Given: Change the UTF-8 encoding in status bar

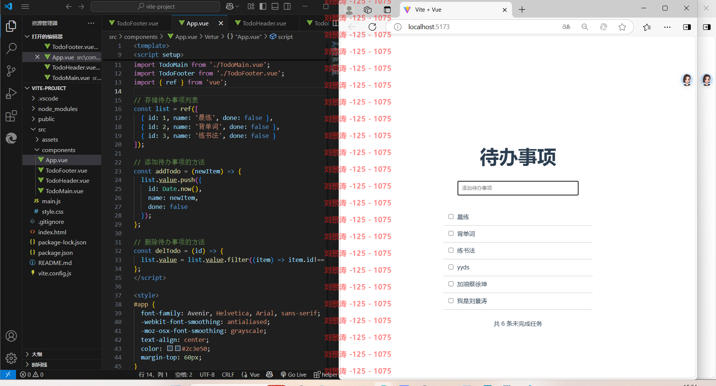Looking at the screenshot, I should point(207,374).
